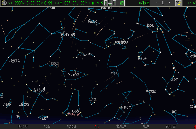Click the zoom slider handle
The image size is (196, 129).
click(x=163, y=3)
